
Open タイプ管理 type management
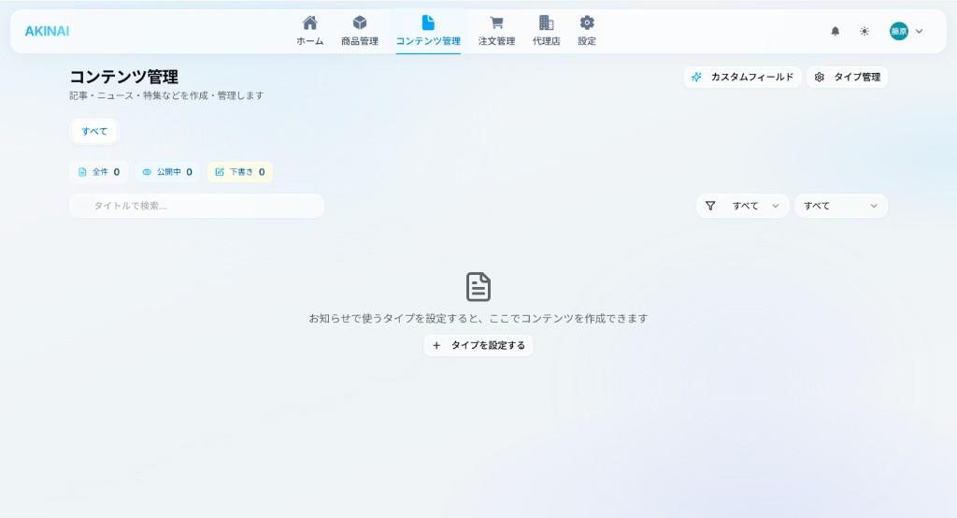[847, 77]
